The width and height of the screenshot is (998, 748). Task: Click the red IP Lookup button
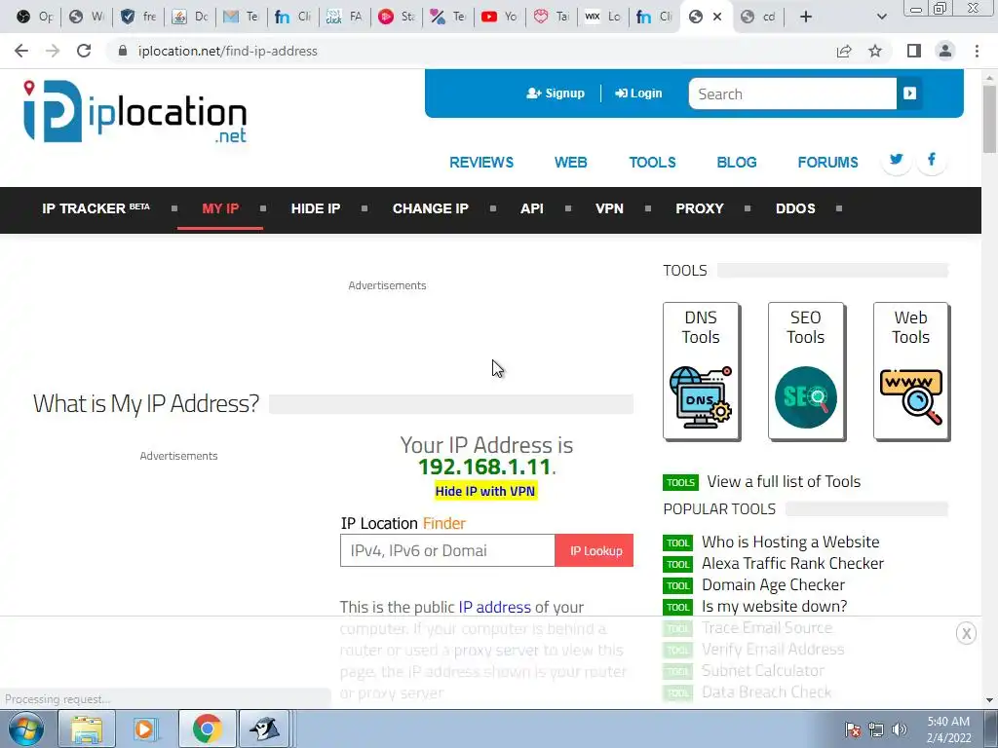[x=595, y=551]
